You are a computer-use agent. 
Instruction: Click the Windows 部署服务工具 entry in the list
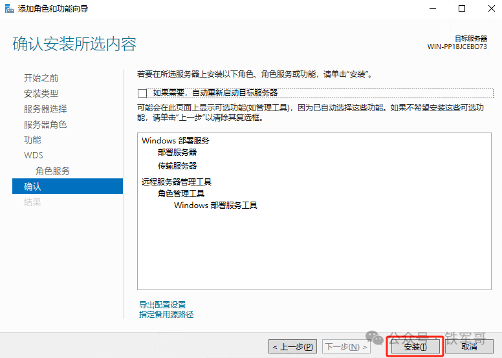coord(215,205)
